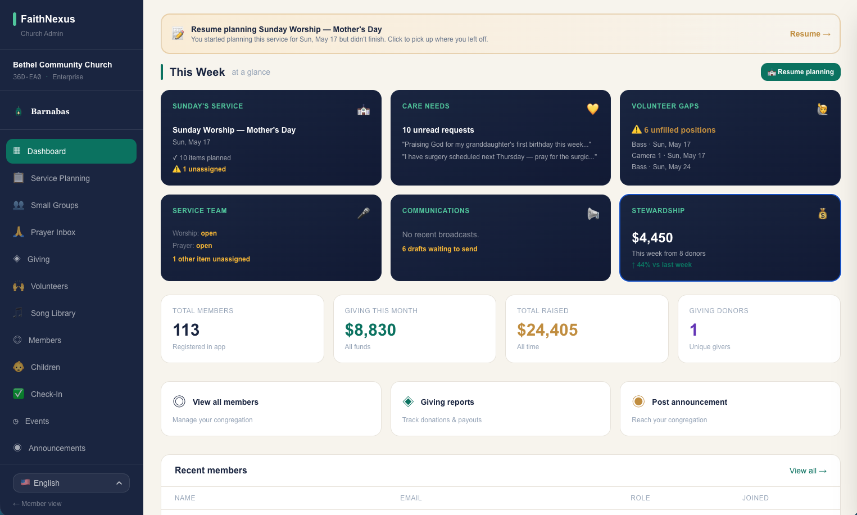Click the Barnabas assistant icon

[19, 111]
